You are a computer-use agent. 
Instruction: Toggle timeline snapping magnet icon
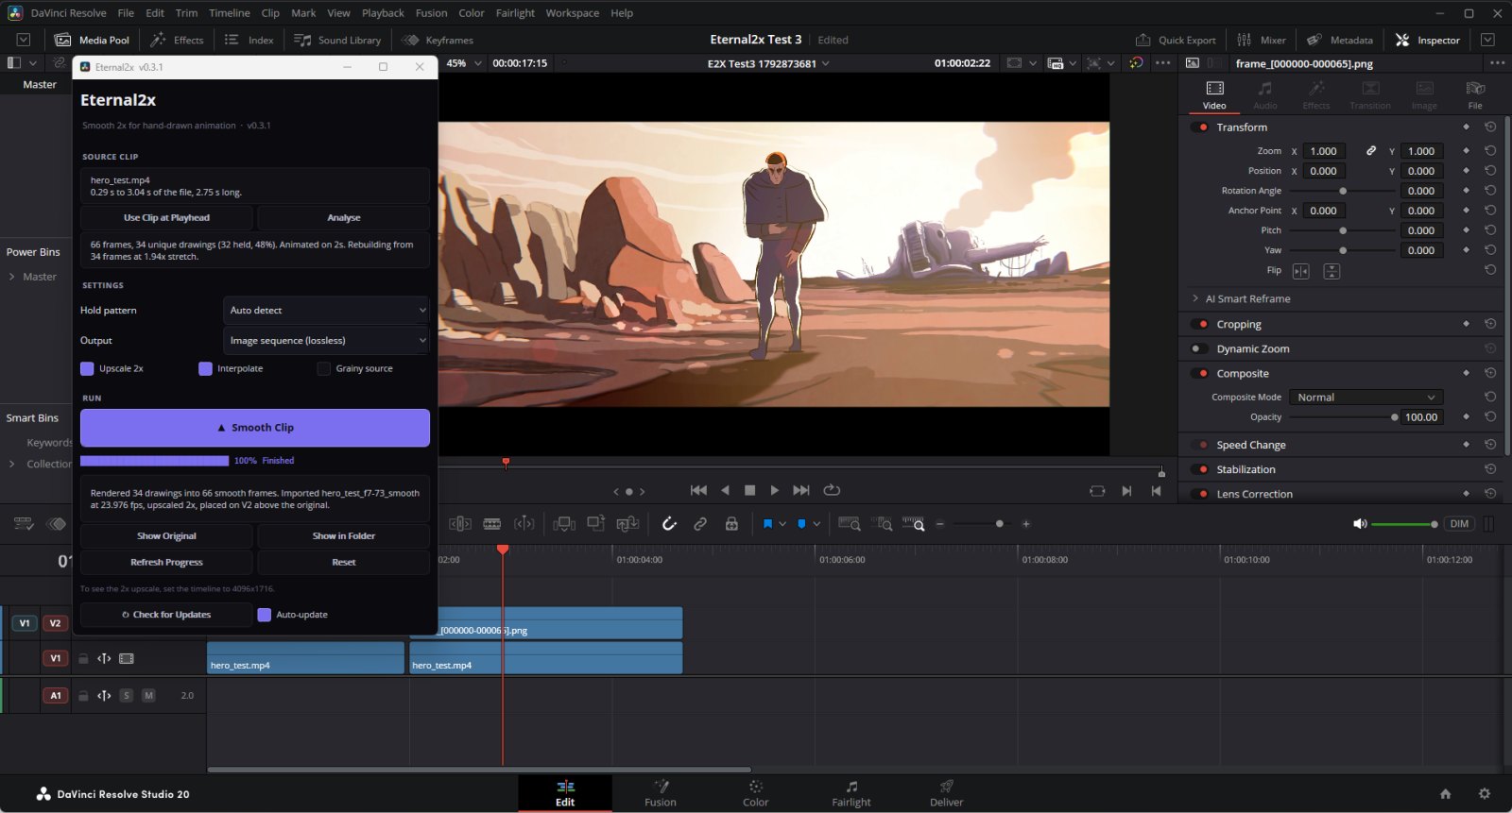click(x=669, y=524)
